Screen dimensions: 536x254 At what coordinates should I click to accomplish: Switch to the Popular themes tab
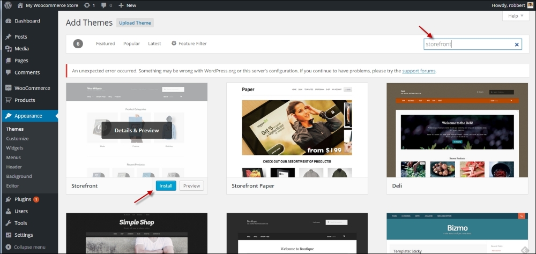[x=131, y=43]
